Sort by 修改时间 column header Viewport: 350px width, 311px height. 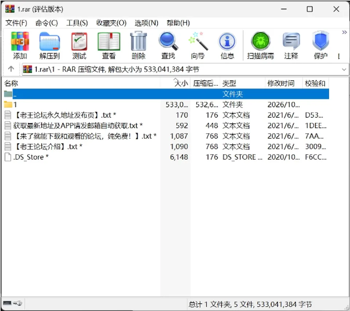coord(284,83)
